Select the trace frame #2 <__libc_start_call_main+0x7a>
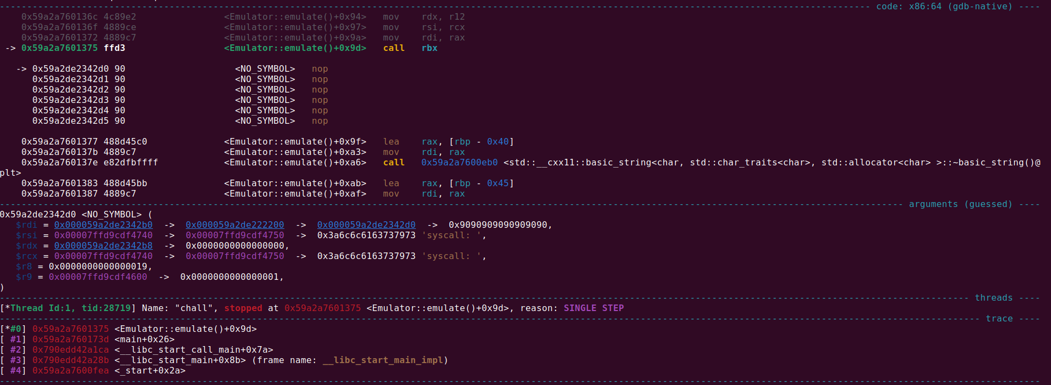Image resolution: width=1051 pixels, height=385 pixels. coord(194,350)
